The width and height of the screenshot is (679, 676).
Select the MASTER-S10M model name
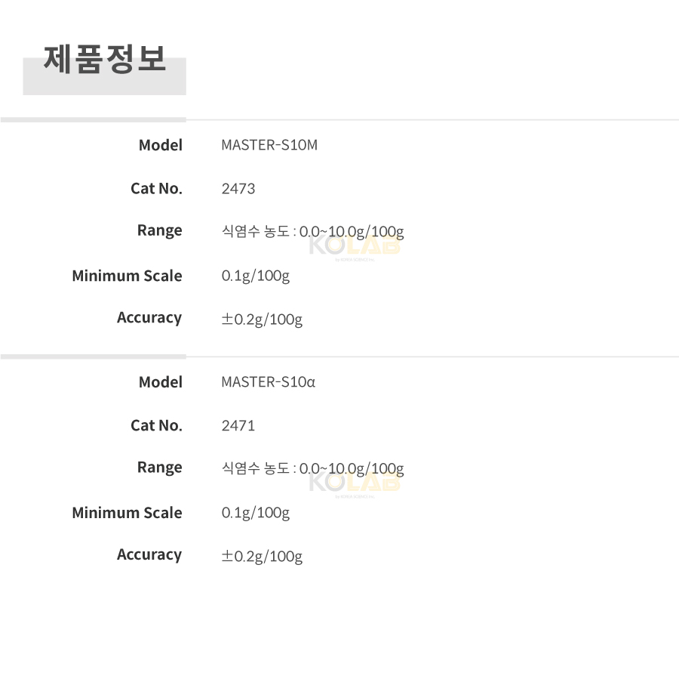pos(269,145)
